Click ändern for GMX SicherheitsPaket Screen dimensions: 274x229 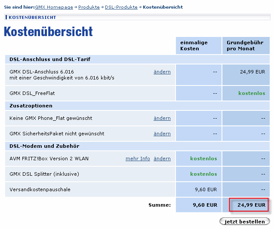pos(162,134)
